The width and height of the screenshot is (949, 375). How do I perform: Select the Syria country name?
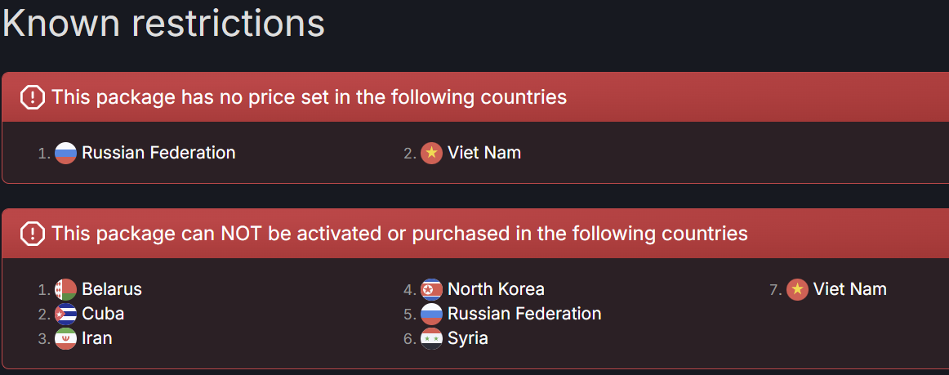pos(468,338)
